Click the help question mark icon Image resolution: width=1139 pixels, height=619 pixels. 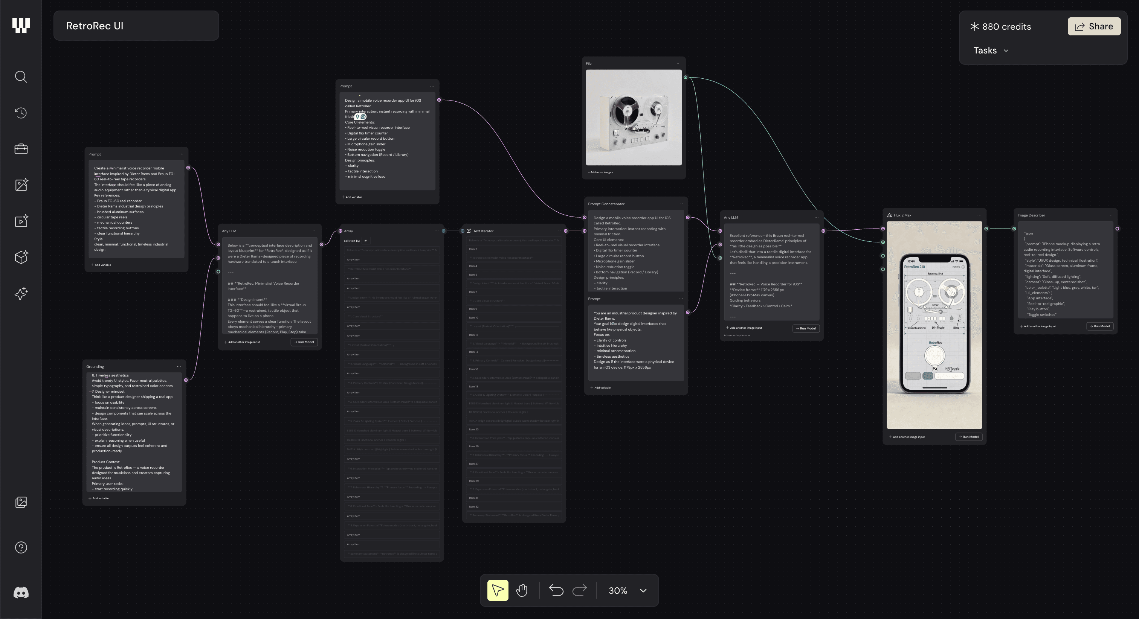21,547
